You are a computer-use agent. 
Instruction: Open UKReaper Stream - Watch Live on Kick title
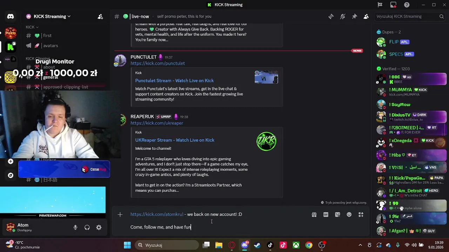click(175, 140)
